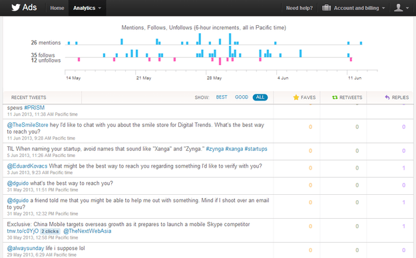Click the 14 May axis label
Image resolution: width=416 pixels, height=258 pixels.
[73, 78]
